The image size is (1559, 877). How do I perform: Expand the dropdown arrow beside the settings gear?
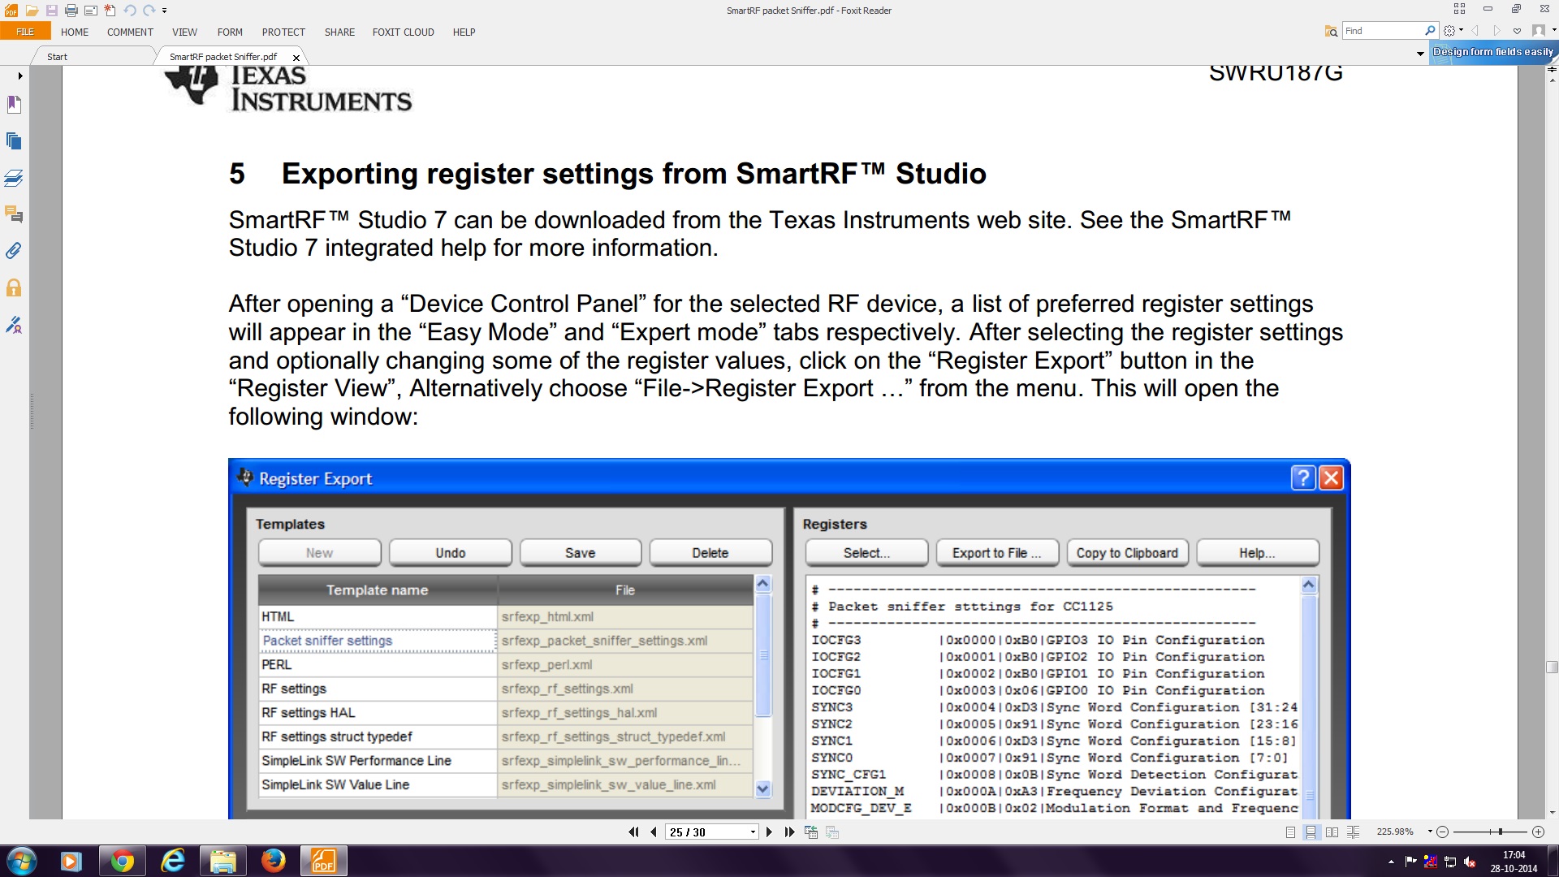pos(1462,31)
